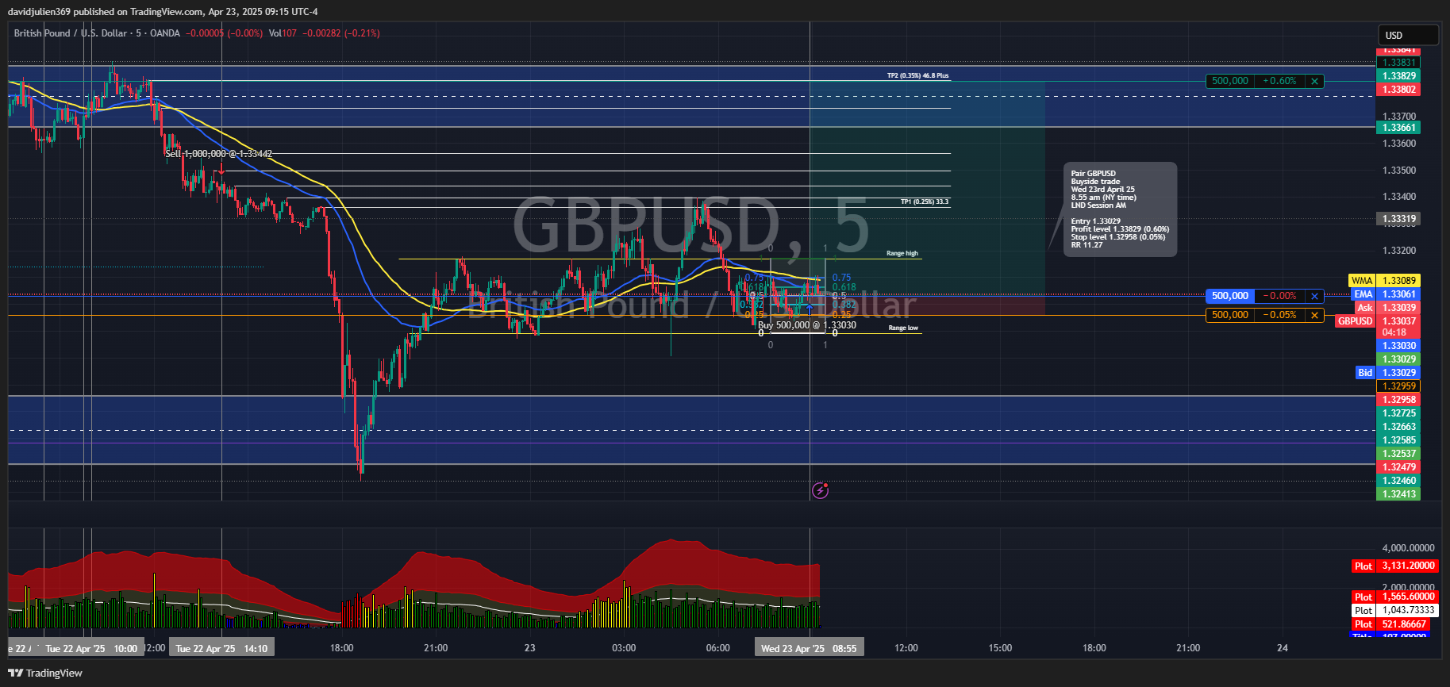Close the take-profit order showing +0.60%

coord(1314,81)
